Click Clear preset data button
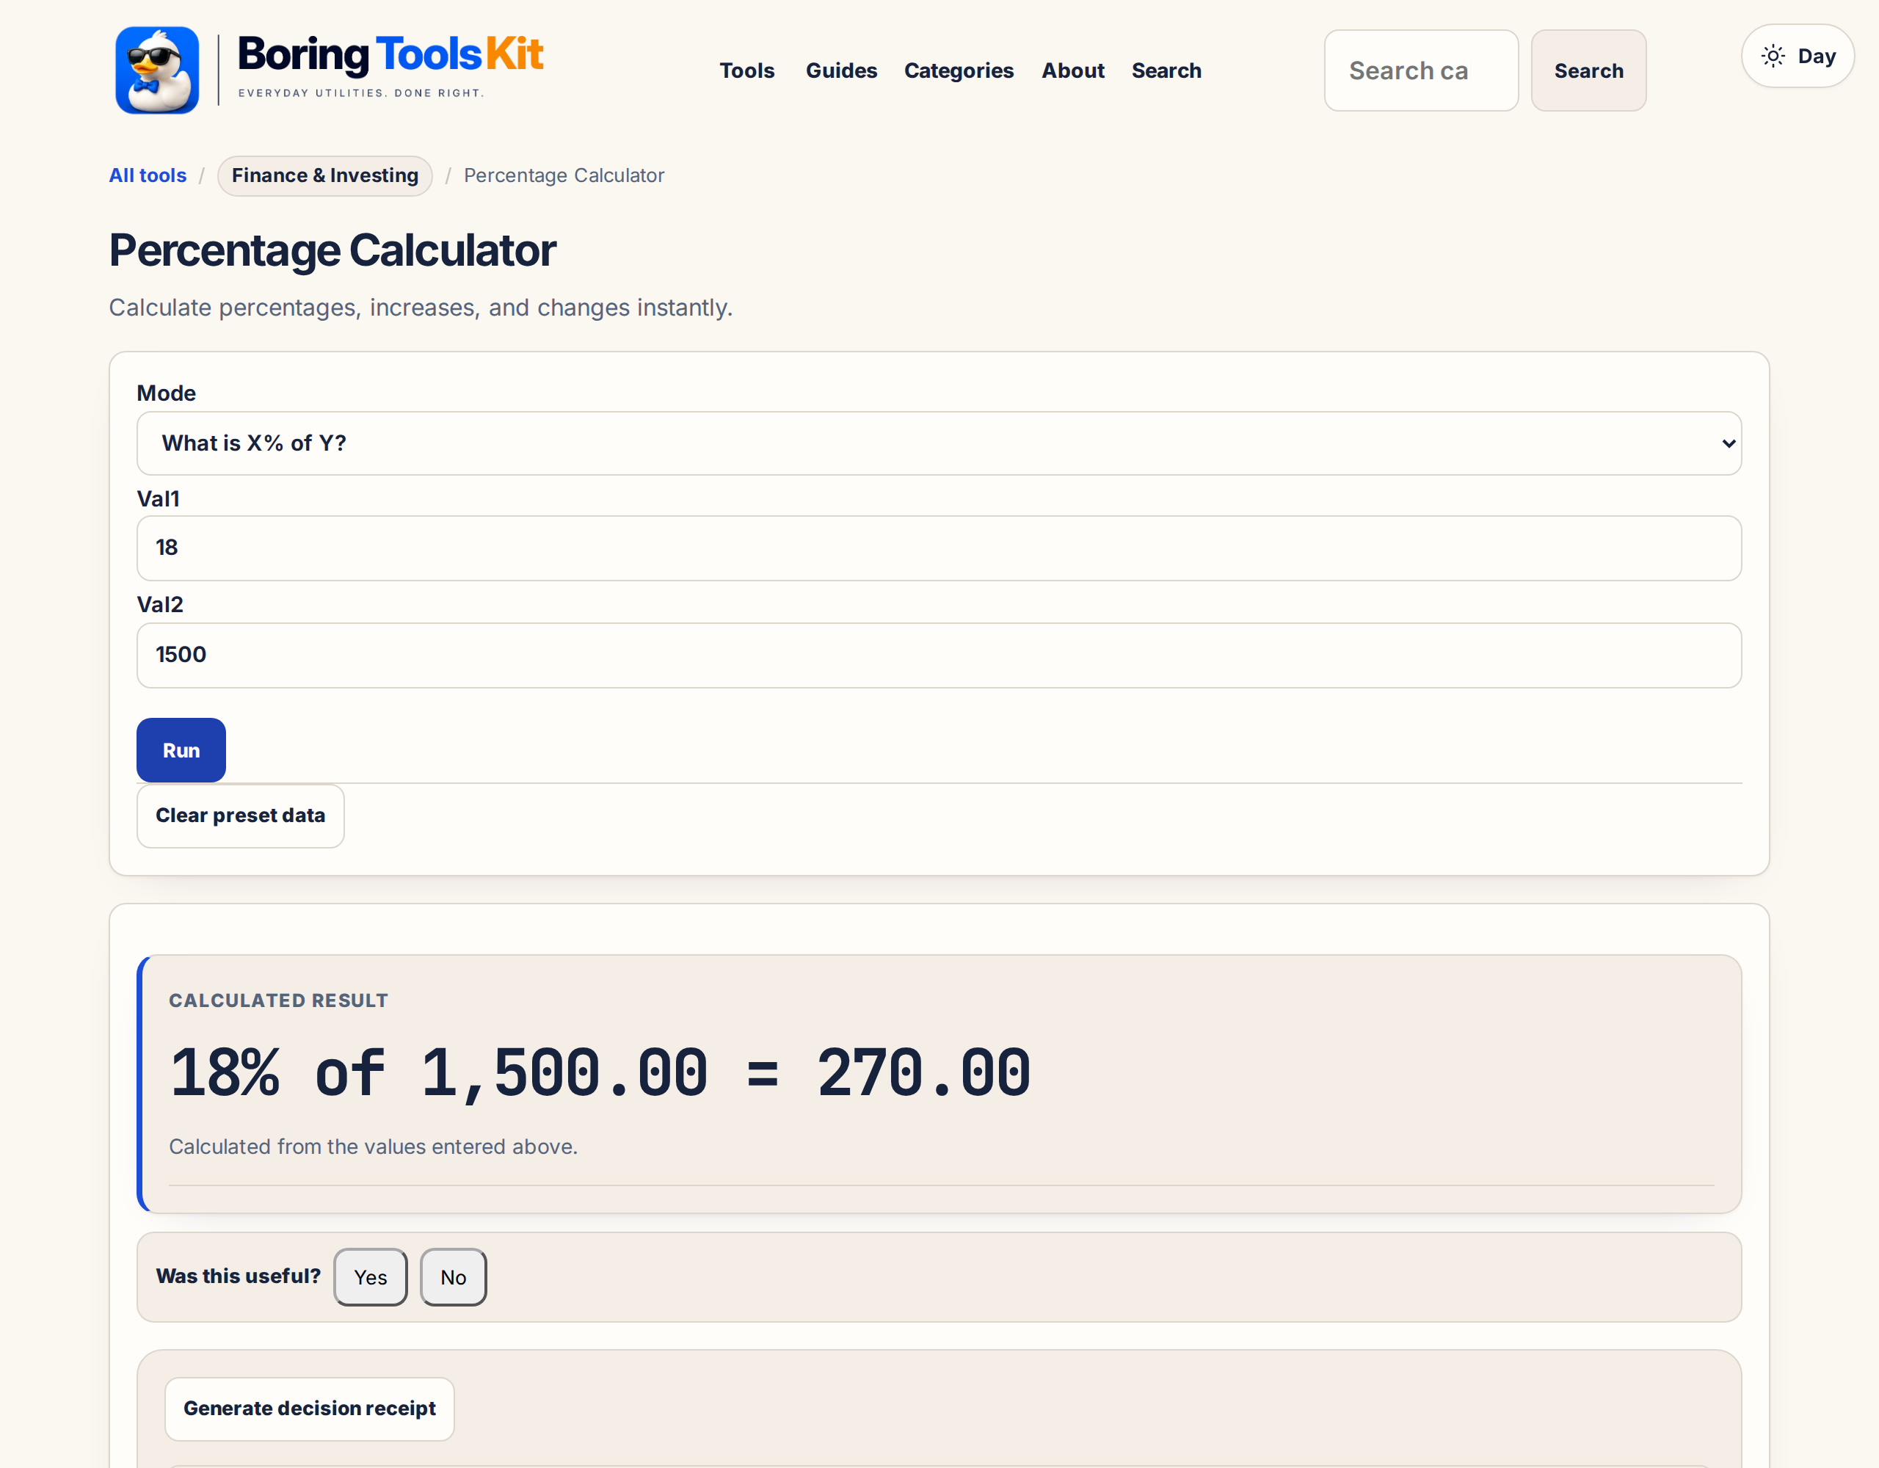This screenshot has width=1879, height=1468. click(x=240, y=815)
